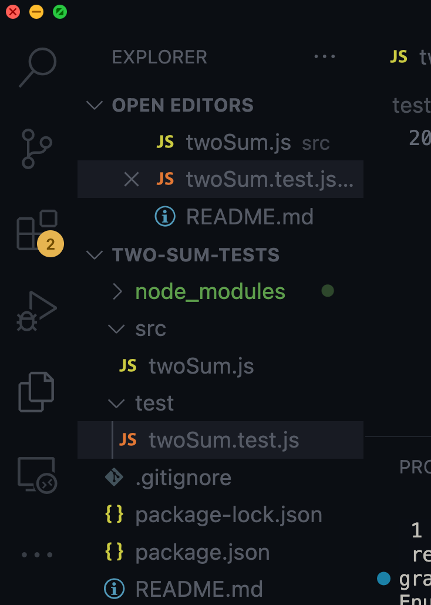Click the JS icon beside twoSum.js in src
Screen dimensions: 431x605
(x=127, y=365)
